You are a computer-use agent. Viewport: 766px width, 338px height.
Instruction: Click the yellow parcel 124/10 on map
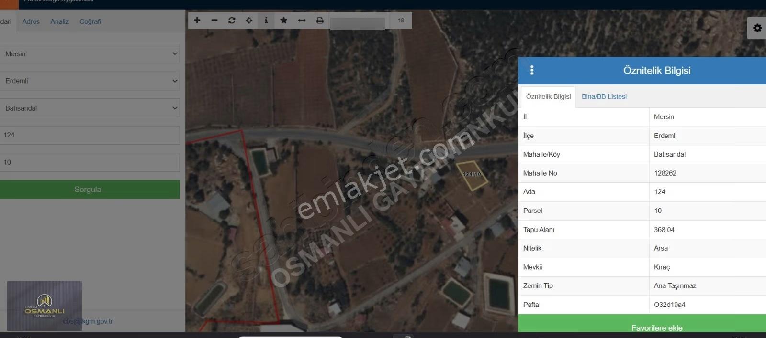point(472,175)
